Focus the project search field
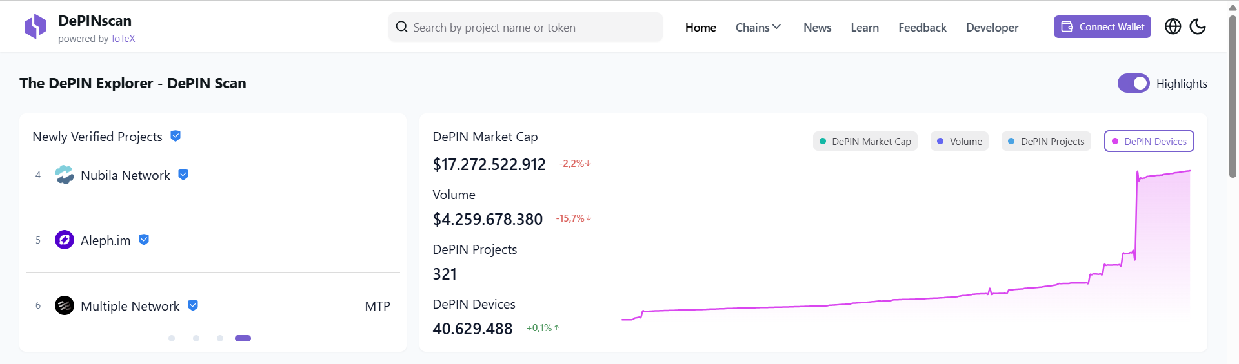 coord(525,27)
